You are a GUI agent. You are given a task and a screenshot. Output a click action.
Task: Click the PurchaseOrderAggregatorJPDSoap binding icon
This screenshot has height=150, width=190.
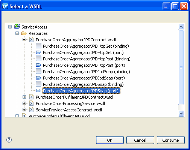click(38, 84)
